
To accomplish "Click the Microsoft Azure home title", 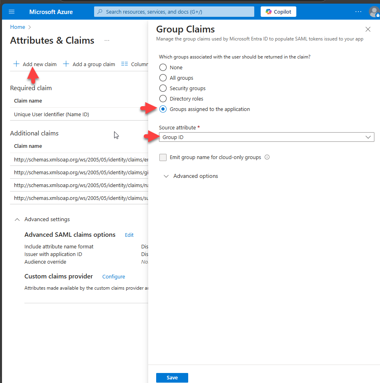I will coord(51,12).
